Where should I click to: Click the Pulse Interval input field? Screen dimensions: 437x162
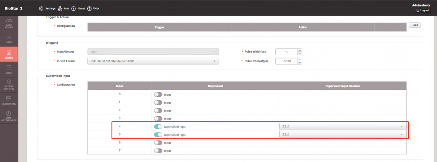tap(286, 61)
